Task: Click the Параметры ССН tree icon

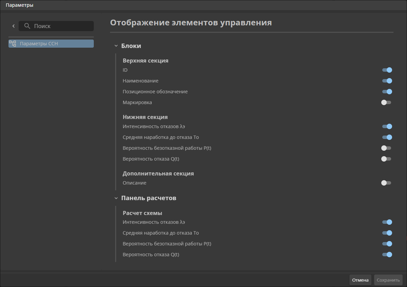Action: (x=13, y=43)
